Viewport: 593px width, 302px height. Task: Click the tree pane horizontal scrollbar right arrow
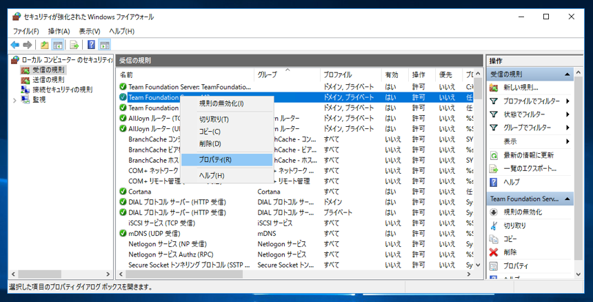(108, 274)
